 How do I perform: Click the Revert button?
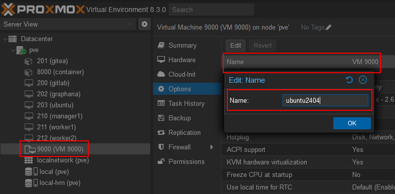(x=262, y=46)
